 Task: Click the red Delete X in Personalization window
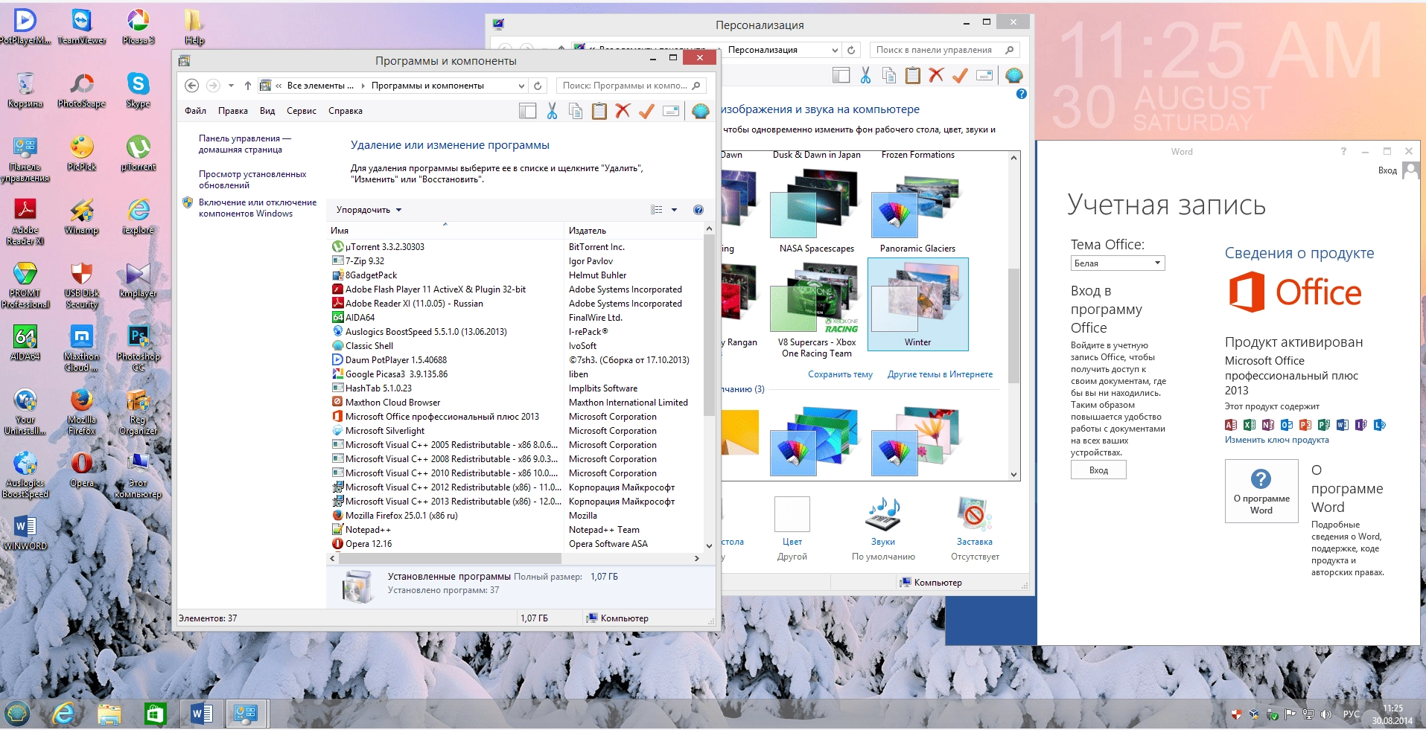(x=937, y=74)
